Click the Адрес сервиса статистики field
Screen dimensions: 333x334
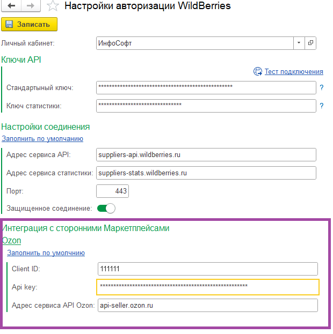[x=206, y=173]
